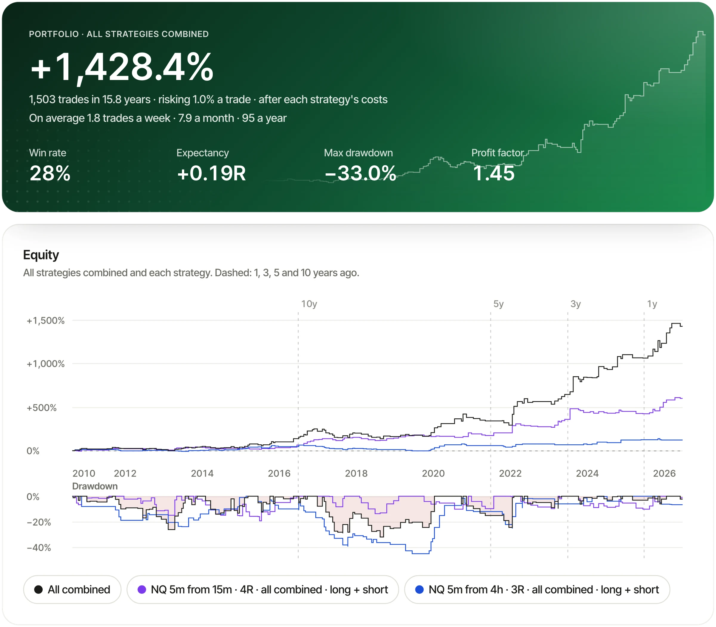Viewport: 716px width, 627px height.
Task: Click the +500% y-axis label
Action: (x=42, y=408)
